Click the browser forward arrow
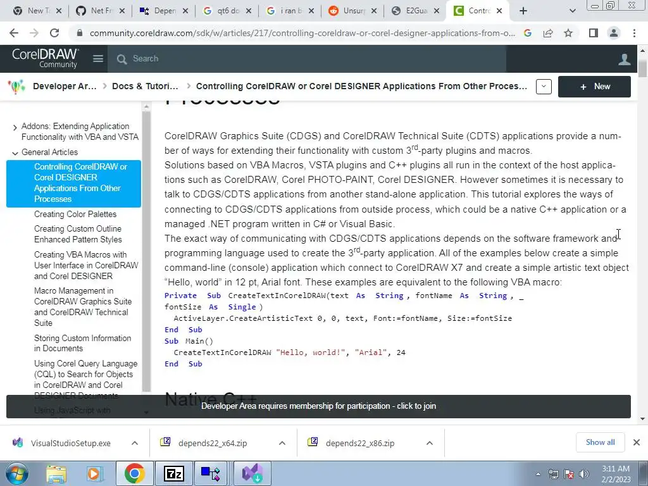 coord(34,33)
